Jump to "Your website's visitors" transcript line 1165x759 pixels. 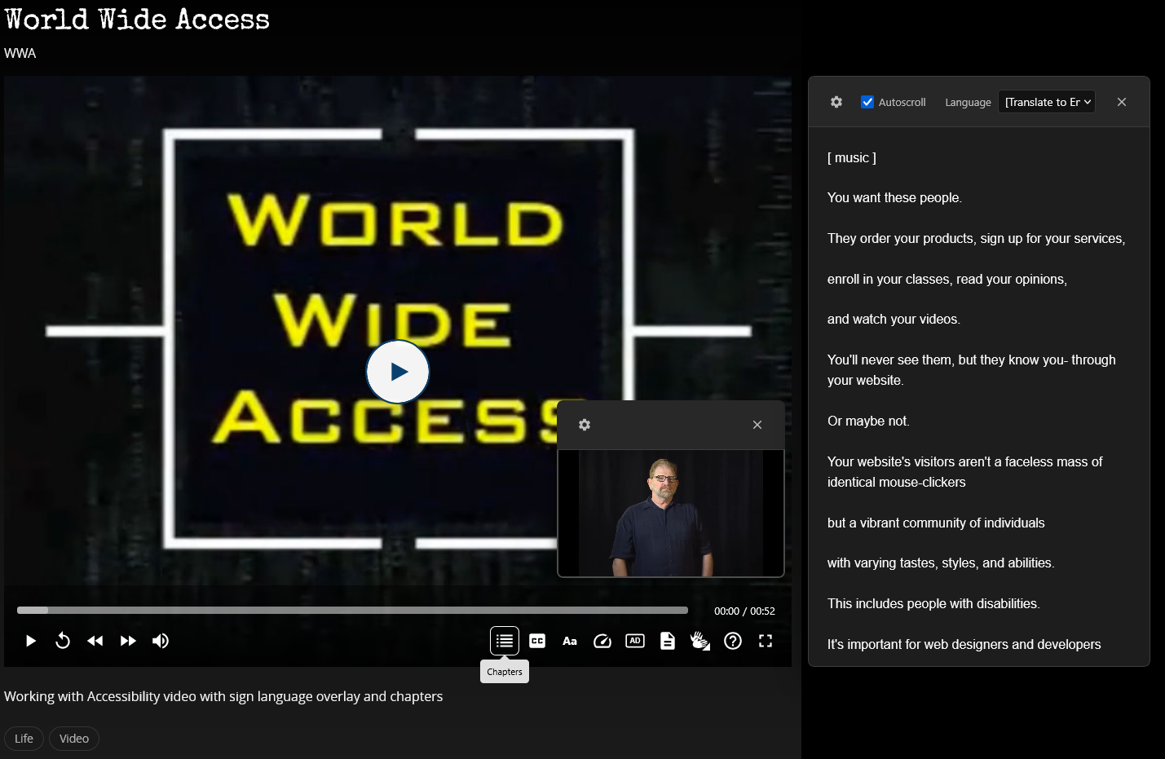point(964,472)
